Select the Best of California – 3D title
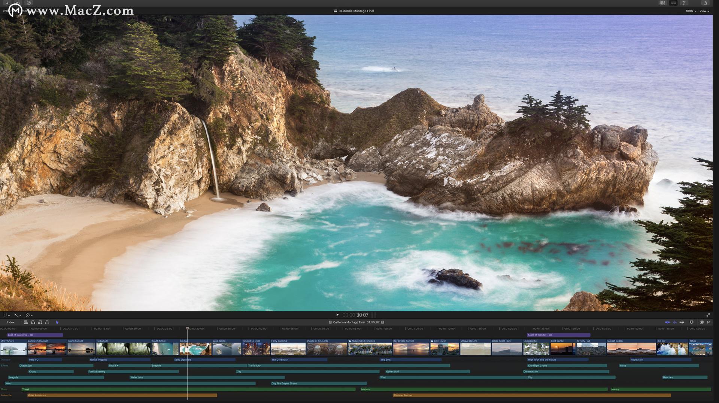 click(x=35, y=335)
